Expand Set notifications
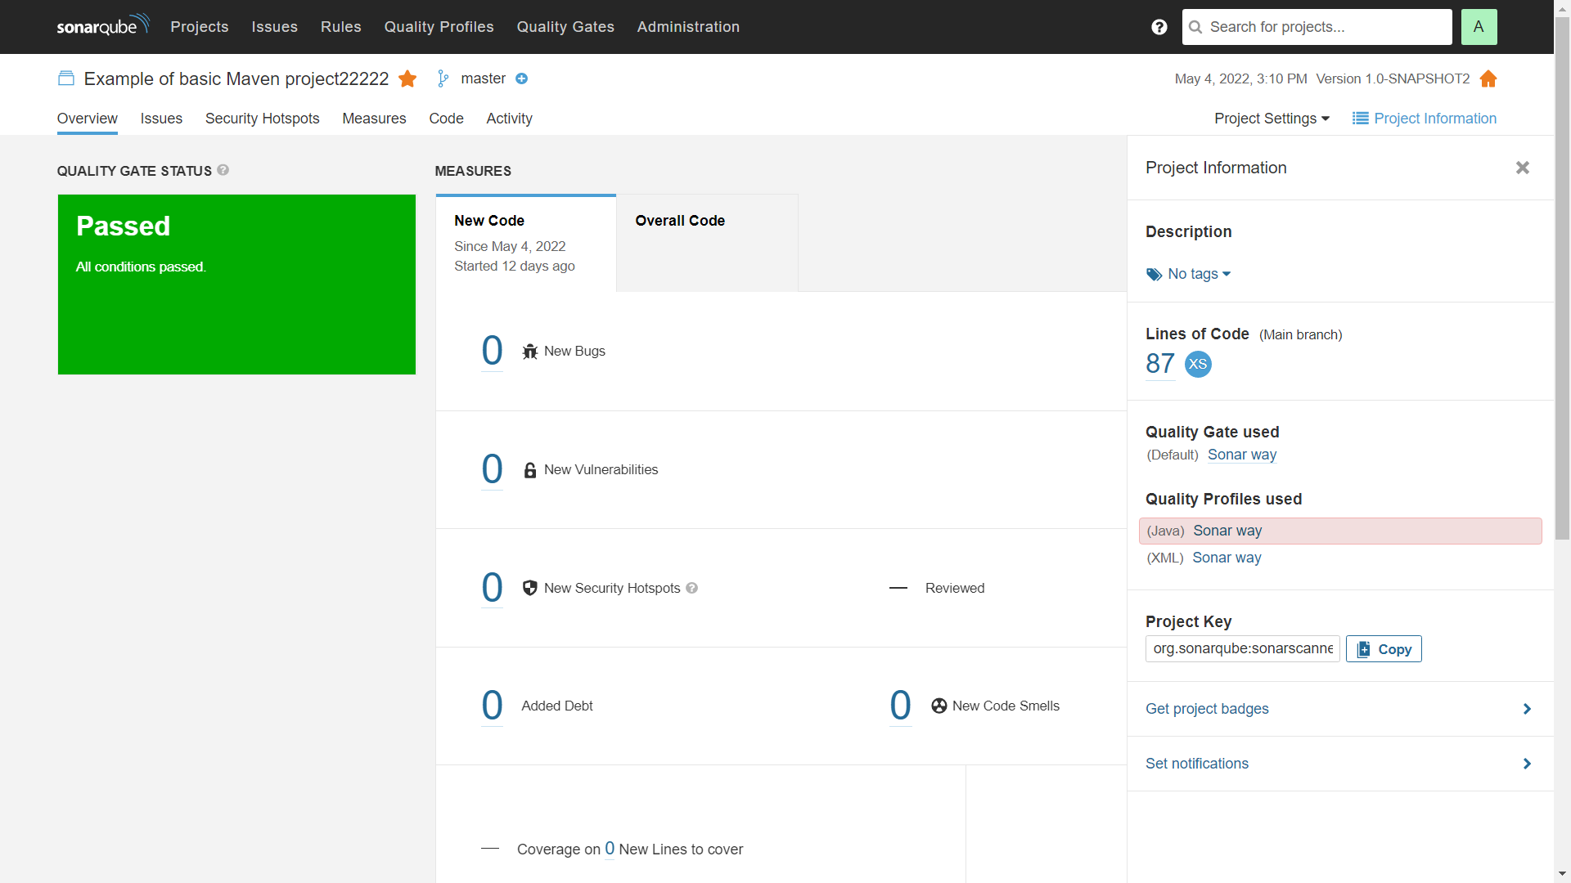 pos(1340,764)
